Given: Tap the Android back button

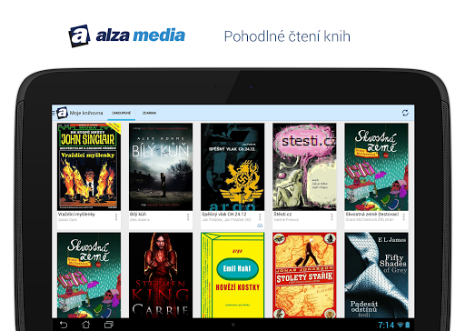Looking at the screenshot, I should click(64, 325).
